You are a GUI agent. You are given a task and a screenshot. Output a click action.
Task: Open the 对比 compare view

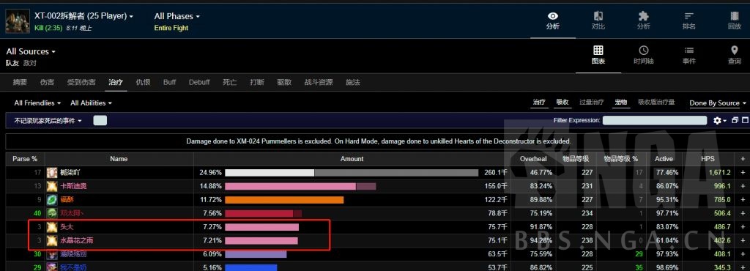click(598, 21)
